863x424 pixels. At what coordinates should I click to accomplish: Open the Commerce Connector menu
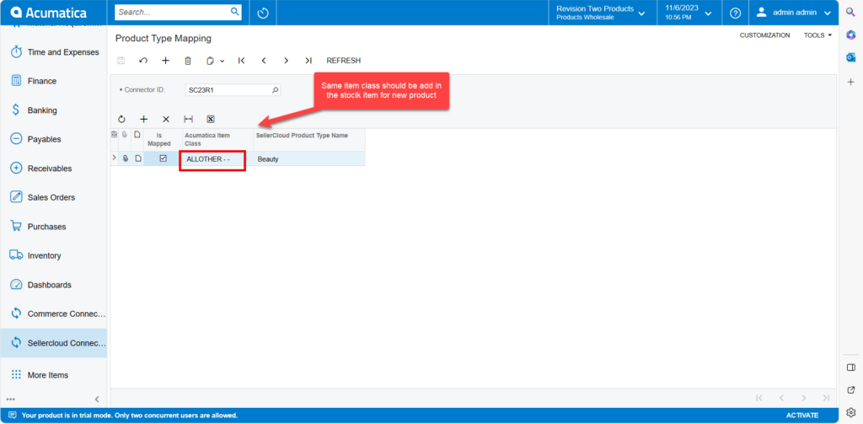click(53, 314)
